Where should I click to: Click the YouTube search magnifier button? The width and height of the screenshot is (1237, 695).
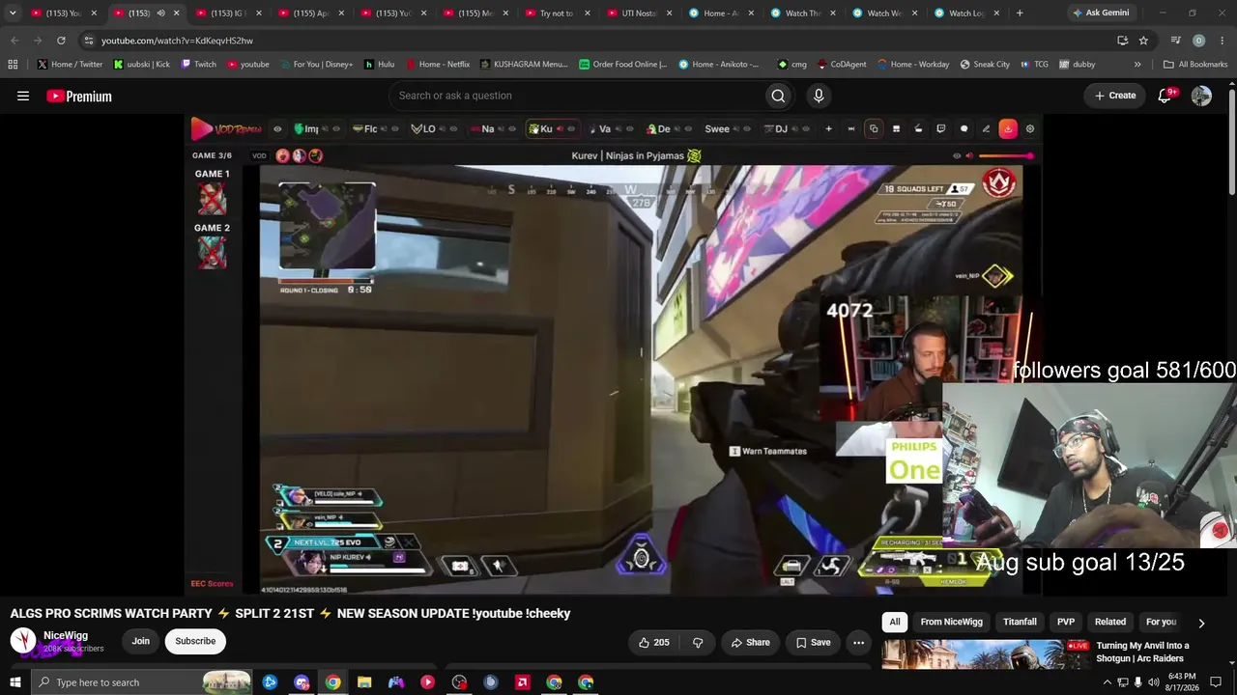778,96
